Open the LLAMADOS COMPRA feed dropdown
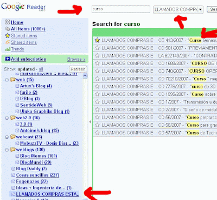 (178, 9)
